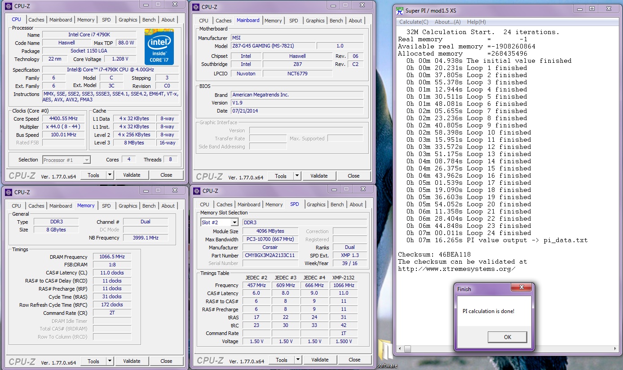The width and height of the screenshot is (623, 370).
Task: Click Validate in Mainboard-tab window
Action: pos(319,176)
